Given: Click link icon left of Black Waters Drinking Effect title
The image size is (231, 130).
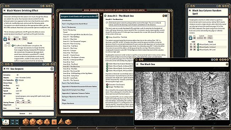Looking at the screenshot, I should pyautogui.click(x=5, y=10).
